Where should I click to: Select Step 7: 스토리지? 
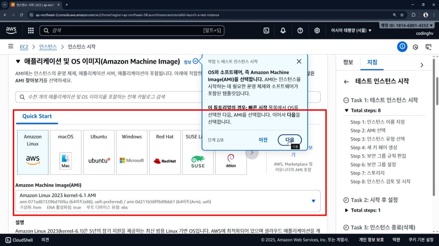pyautogui.click(x=367, y=173)
